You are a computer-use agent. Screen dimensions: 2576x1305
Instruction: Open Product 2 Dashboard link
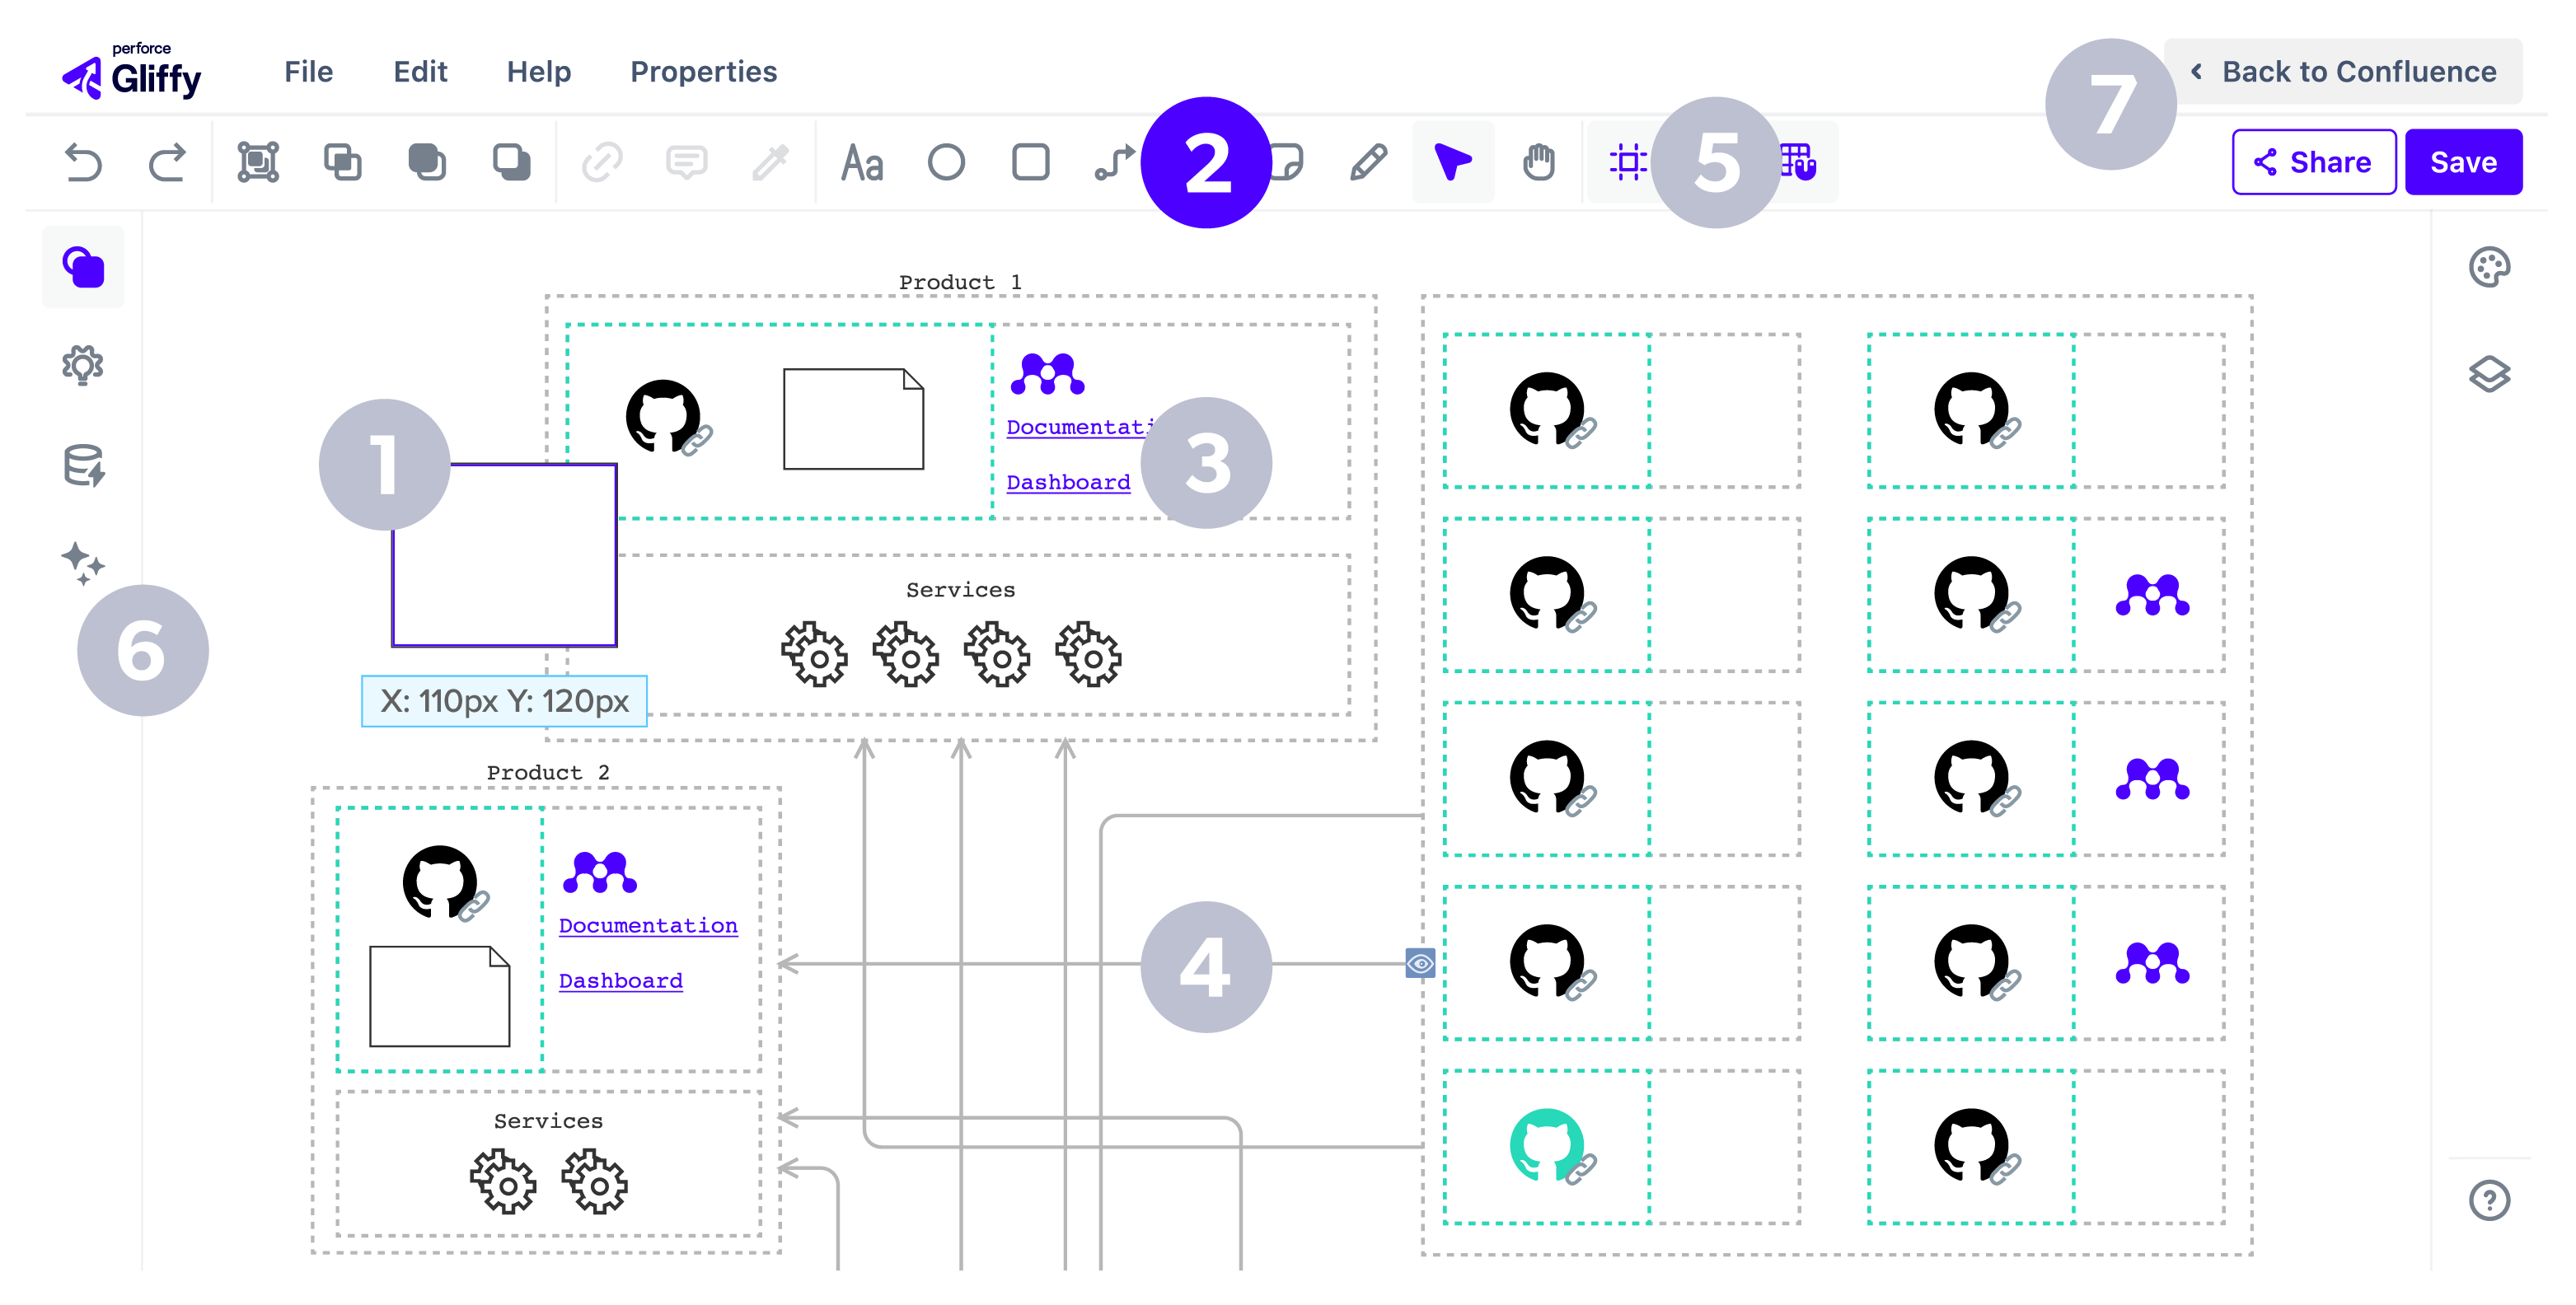click(620, 981)
